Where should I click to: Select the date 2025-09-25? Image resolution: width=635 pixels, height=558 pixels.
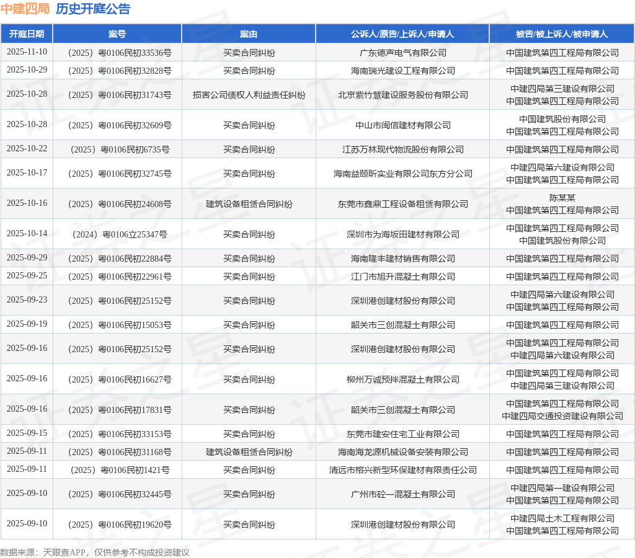27,276
